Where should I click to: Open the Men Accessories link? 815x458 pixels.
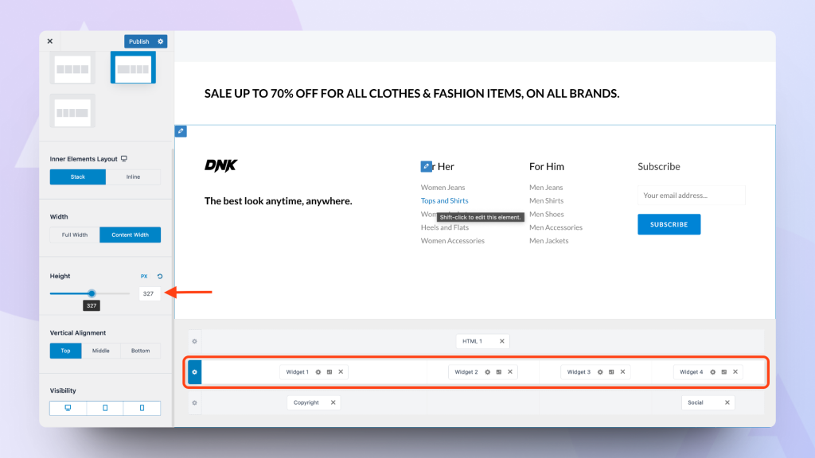pos(556,227)
